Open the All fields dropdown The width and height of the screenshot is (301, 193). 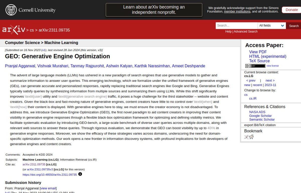coord(272,26)
